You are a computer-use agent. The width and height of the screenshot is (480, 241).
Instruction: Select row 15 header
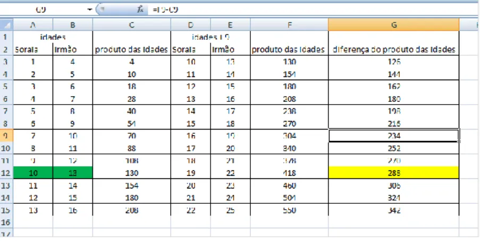6,210
